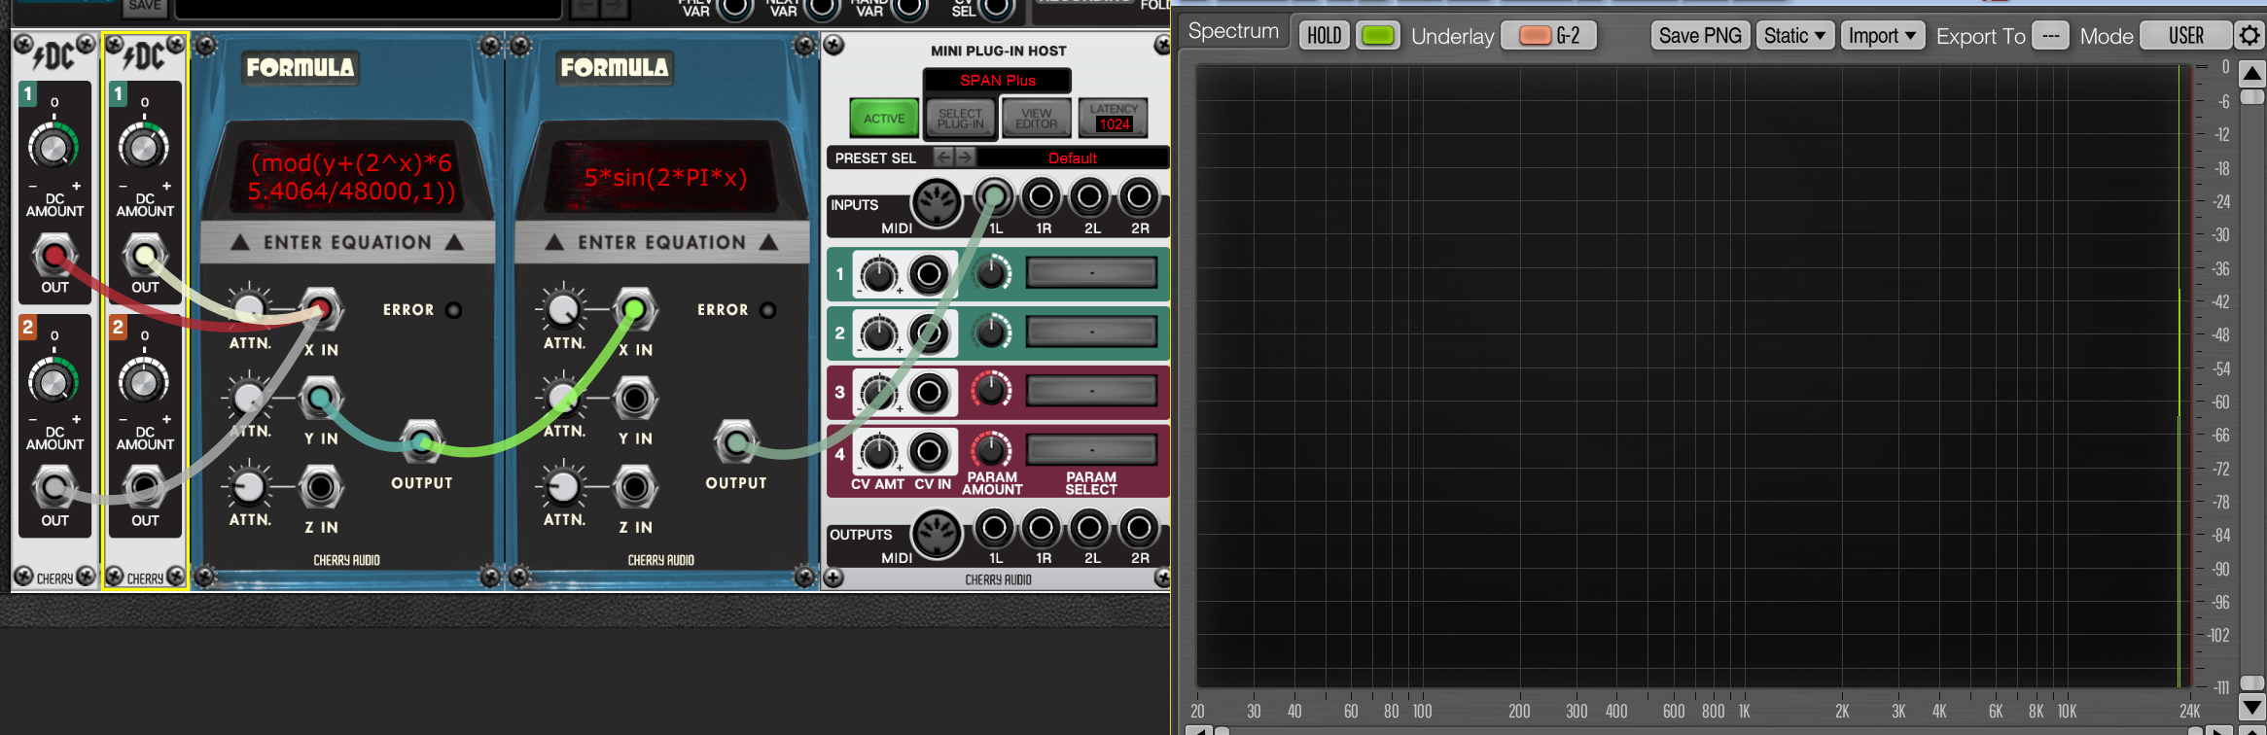The width and height of the screenshot is (2267, 735).
Task: Click Y IN jack on the second Formula module
Action: point(635,398)
